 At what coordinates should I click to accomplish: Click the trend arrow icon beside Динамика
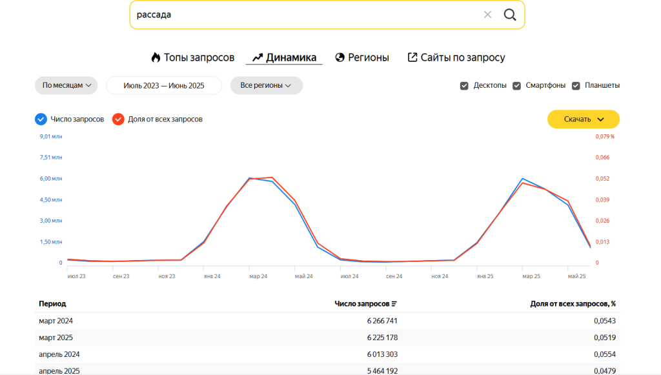pos(257,57)
